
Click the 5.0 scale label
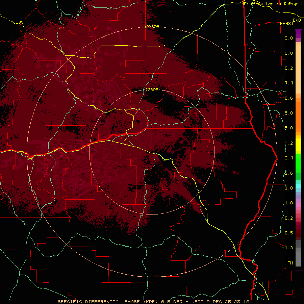pos(289,128)
